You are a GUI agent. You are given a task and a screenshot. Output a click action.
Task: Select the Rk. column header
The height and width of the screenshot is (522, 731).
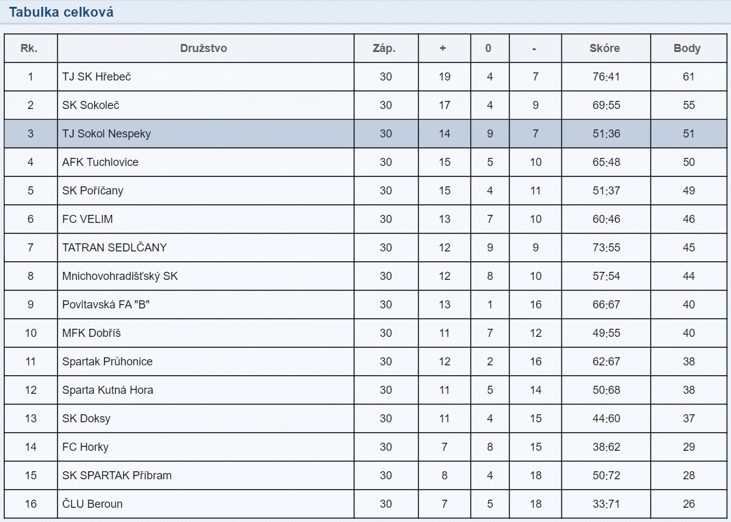29,48
